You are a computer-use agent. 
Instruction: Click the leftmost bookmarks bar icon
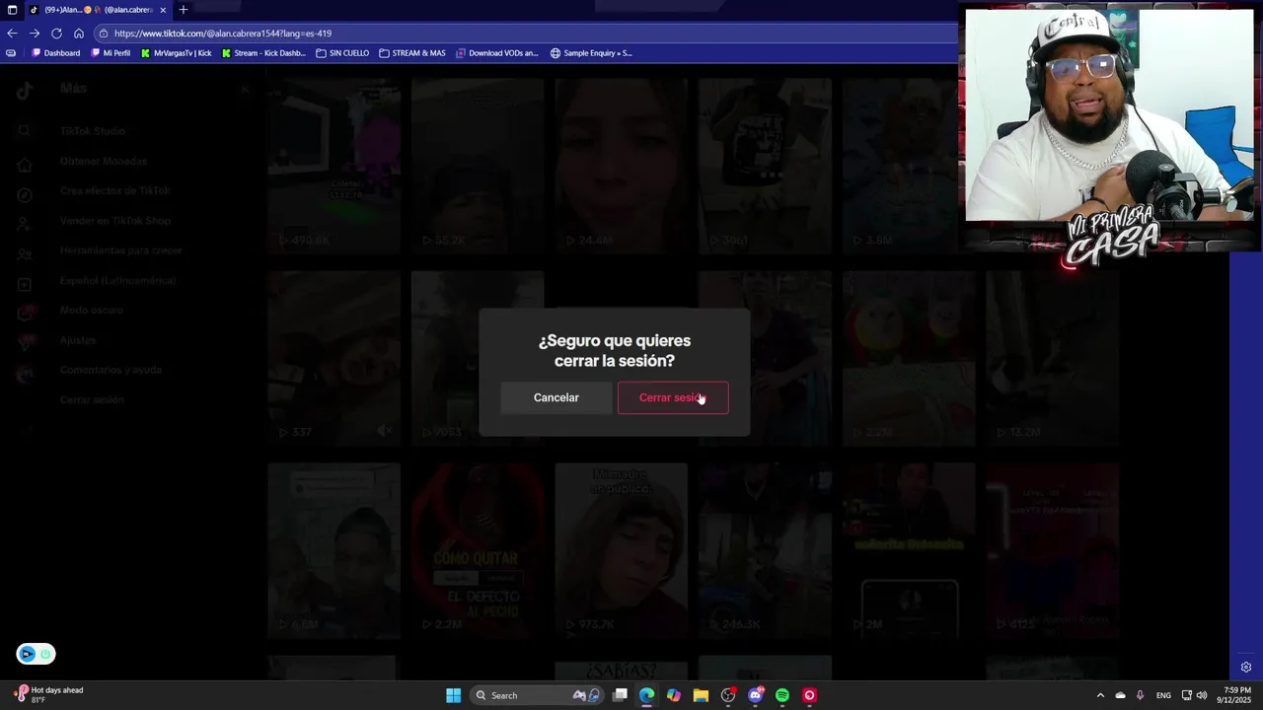tap(11, 53)
